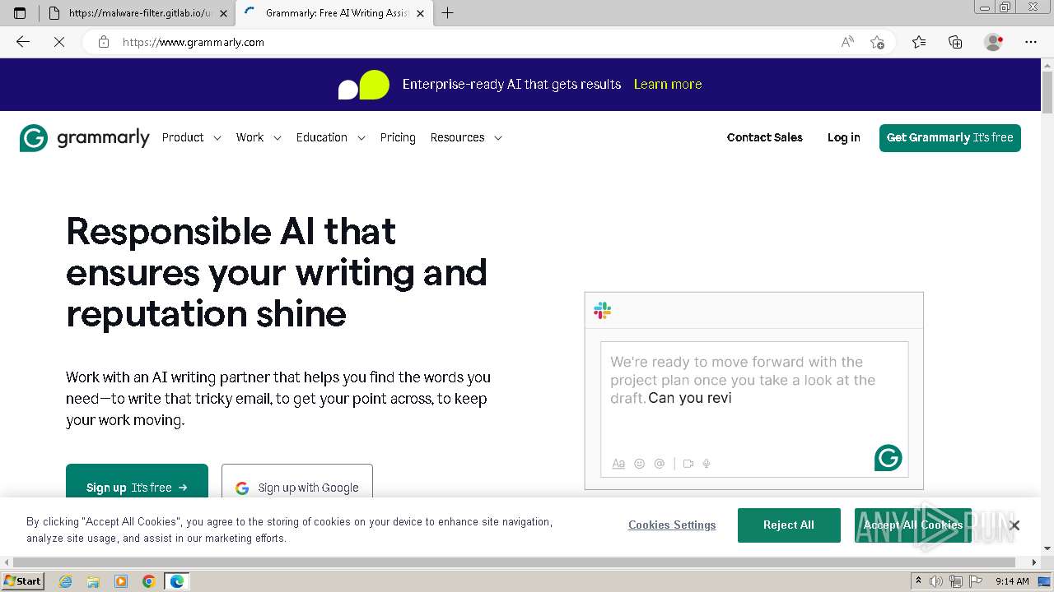This screenshot has width=1054, height=592.
Task: View site info lock icon
Action: point(104,42)
